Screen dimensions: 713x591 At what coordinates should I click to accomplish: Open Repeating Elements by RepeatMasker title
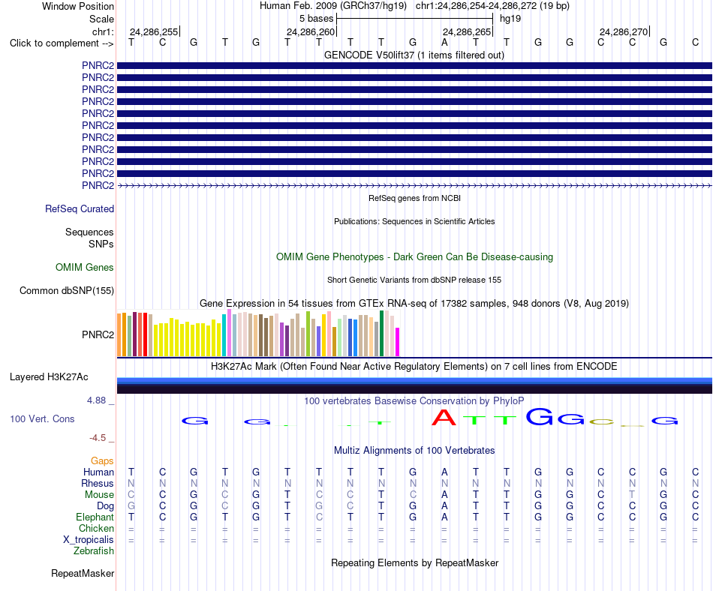[x=414, y=562]
